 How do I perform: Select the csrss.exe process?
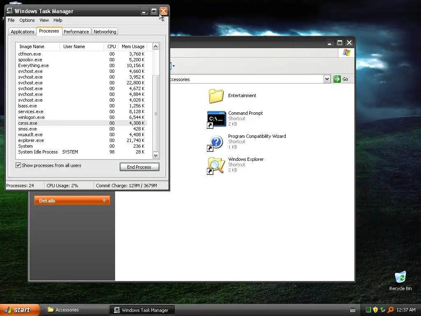[x=81, y=123]
